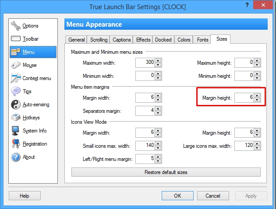
Task: Click the Menu category icon
Action: click(16, 52)
